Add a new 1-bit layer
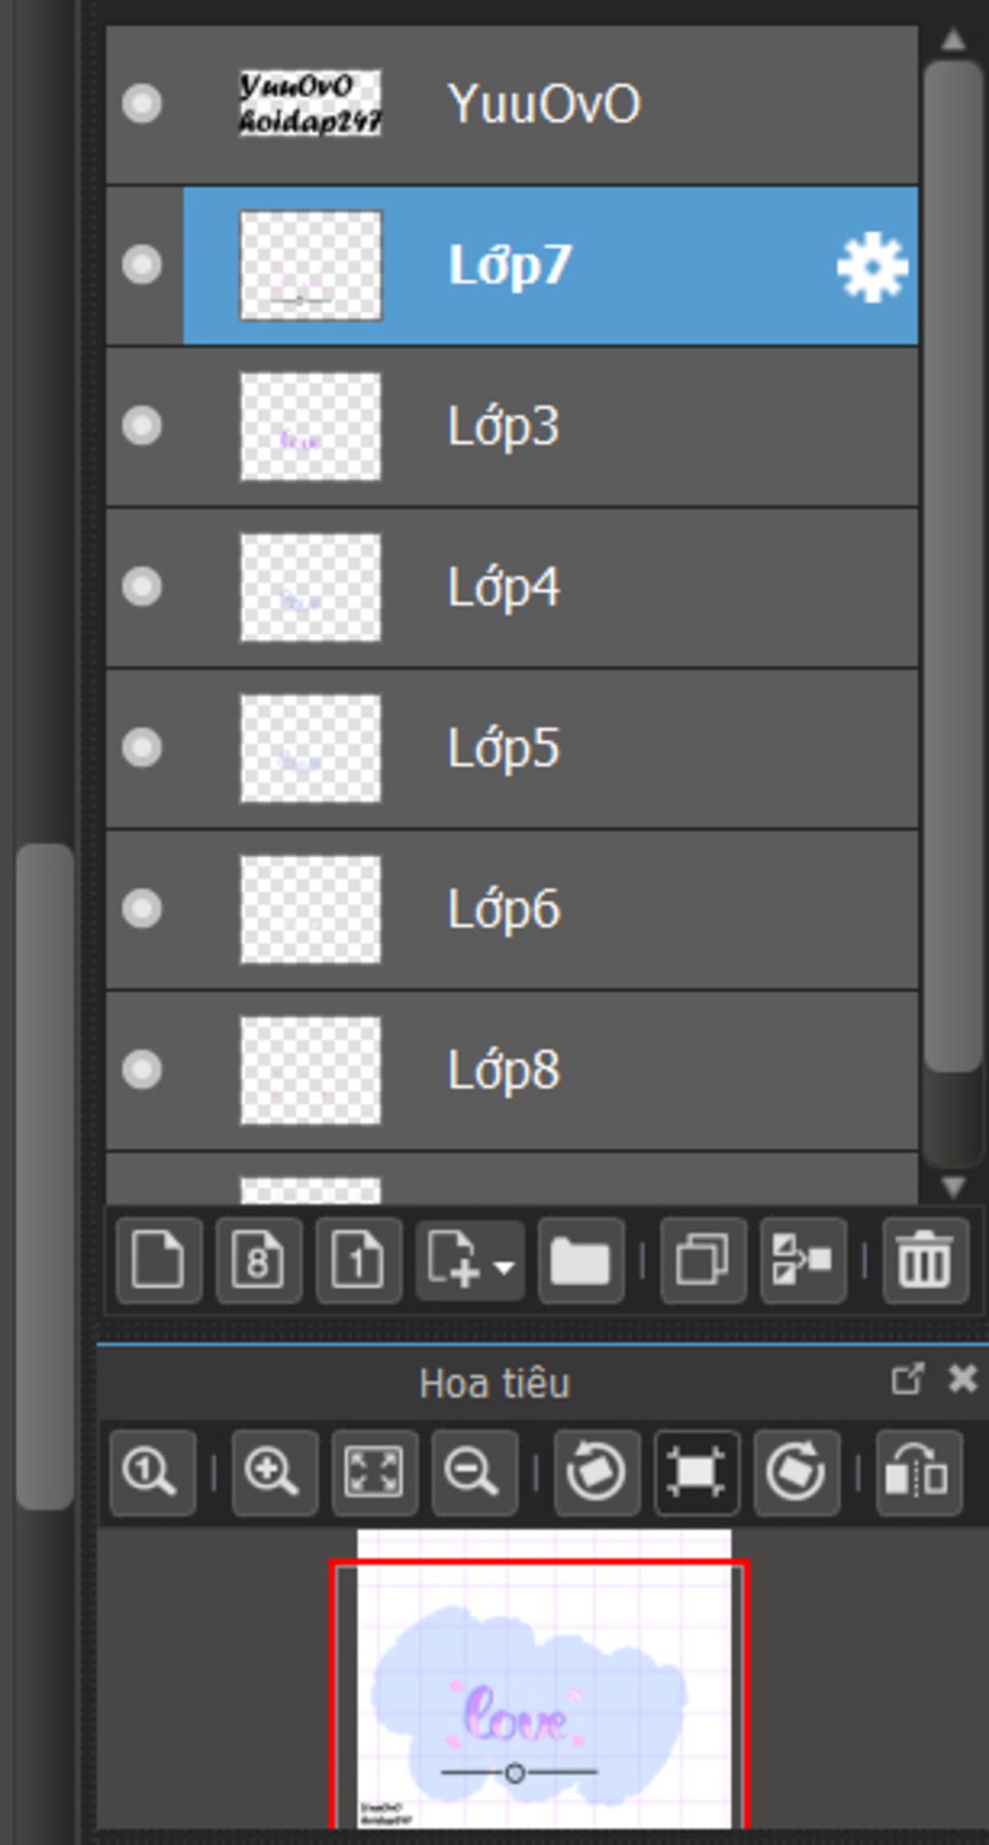 (358, 1260)
